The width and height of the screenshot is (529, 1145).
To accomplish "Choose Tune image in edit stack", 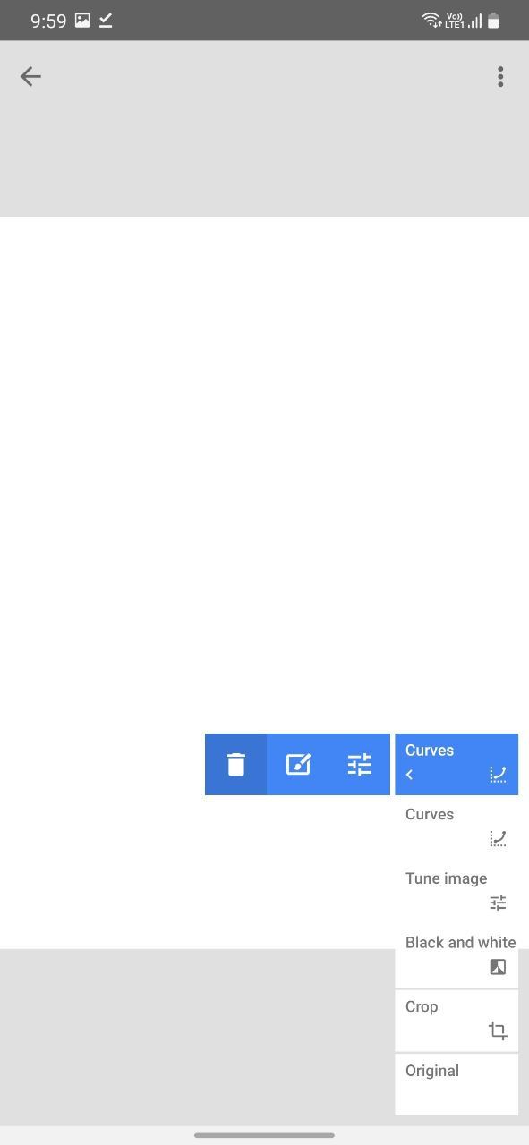I will (456, 893).
